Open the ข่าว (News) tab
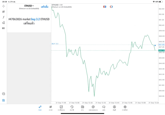The height and width of the screenshot is (115, 165). click(x=82, y=108)
